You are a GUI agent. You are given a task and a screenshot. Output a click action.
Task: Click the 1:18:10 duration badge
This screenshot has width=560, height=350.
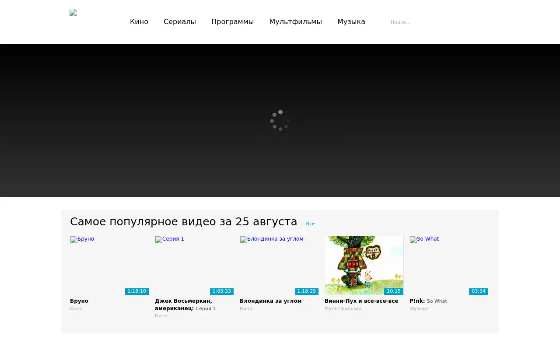point(137,291)
